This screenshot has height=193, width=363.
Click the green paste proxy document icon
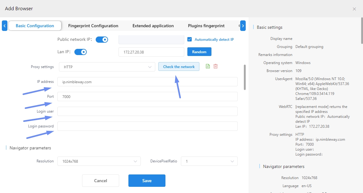coord(208,66)
